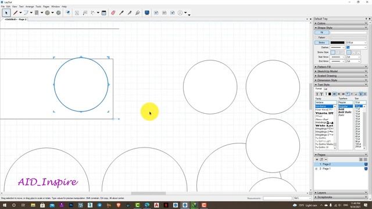Choose the Arc drawing tool

click(26, 13)
